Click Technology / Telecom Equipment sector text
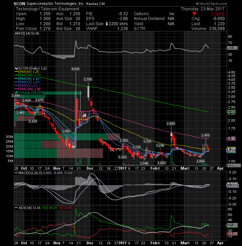The width and height of the screenshot is (242, 246). [x=48, y=9]
